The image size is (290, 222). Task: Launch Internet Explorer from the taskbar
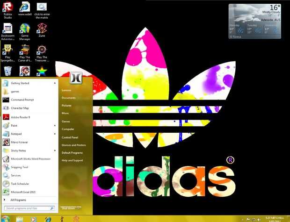point(48,219)
